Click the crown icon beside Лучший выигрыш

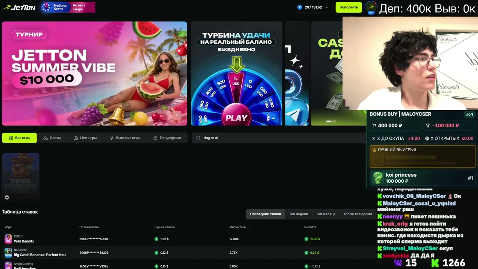375,150
